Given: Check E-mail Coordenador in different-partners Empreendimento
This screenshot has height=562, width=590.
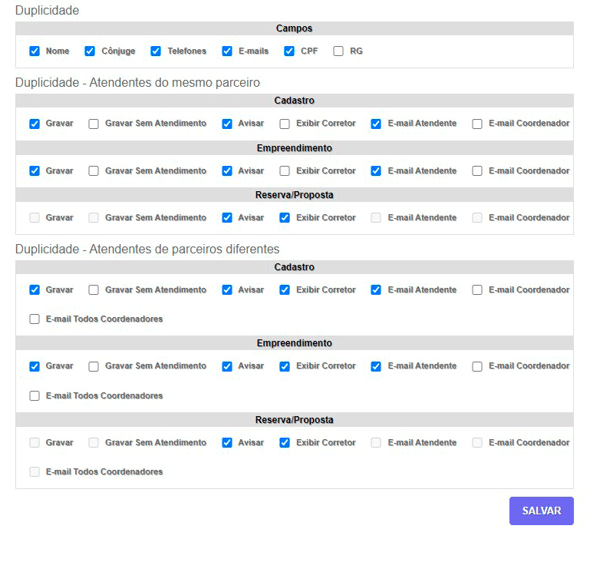Looking at the screenshot, I should [x=477, y=367].
